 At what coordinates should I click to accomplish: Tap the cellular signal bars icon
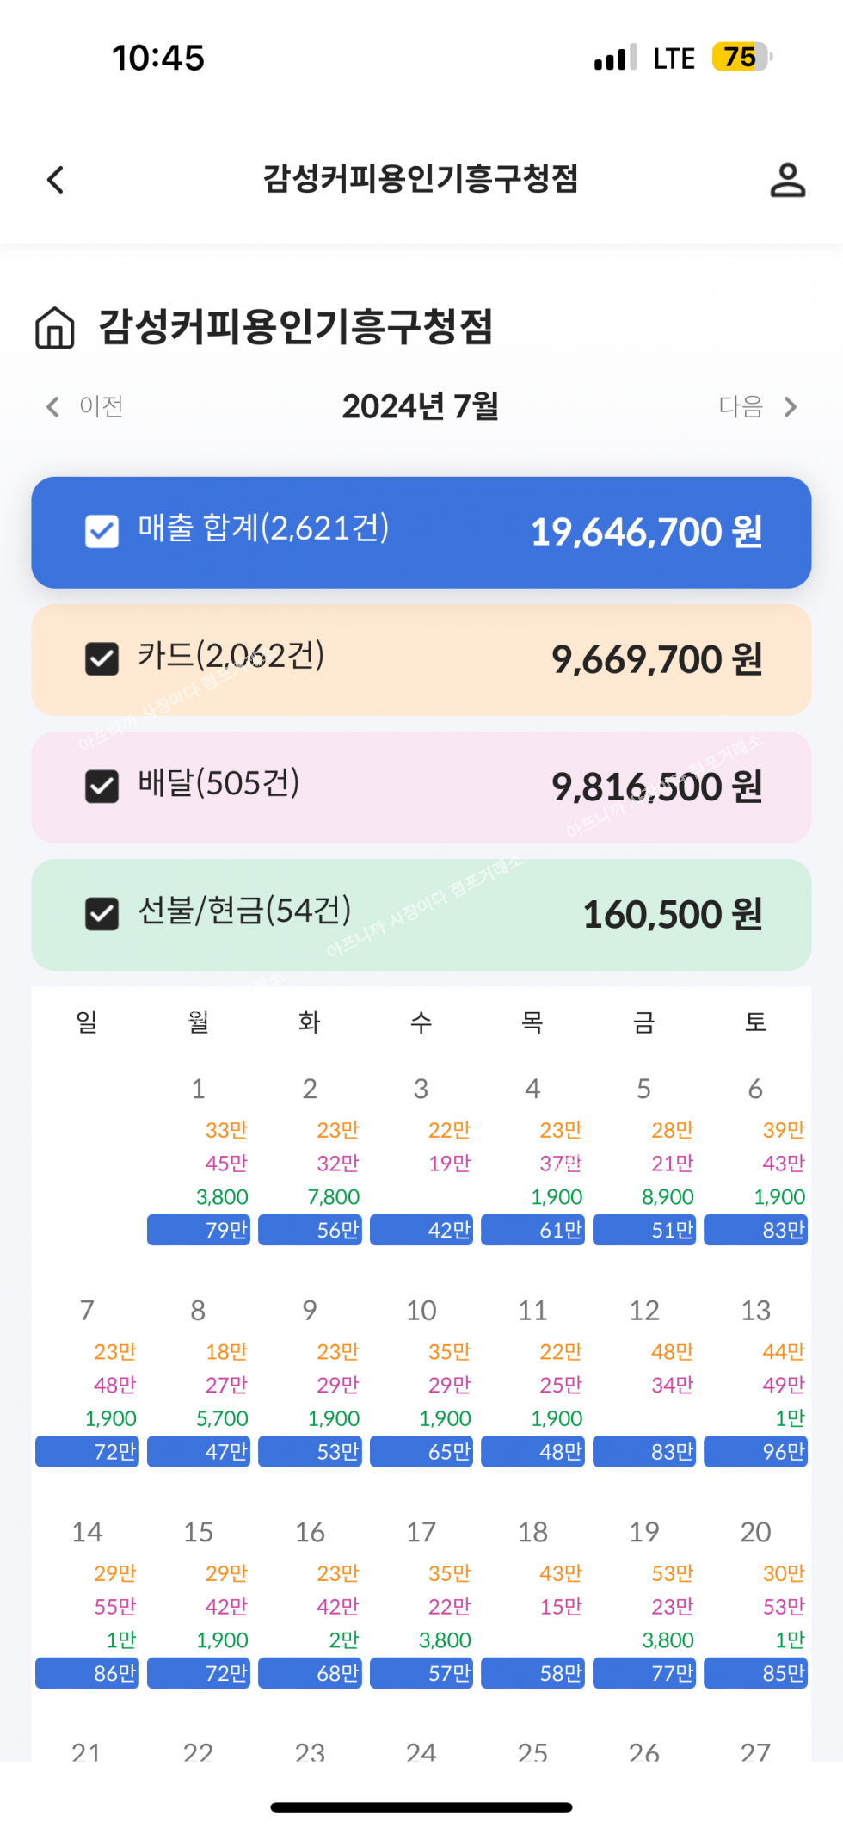615,58
